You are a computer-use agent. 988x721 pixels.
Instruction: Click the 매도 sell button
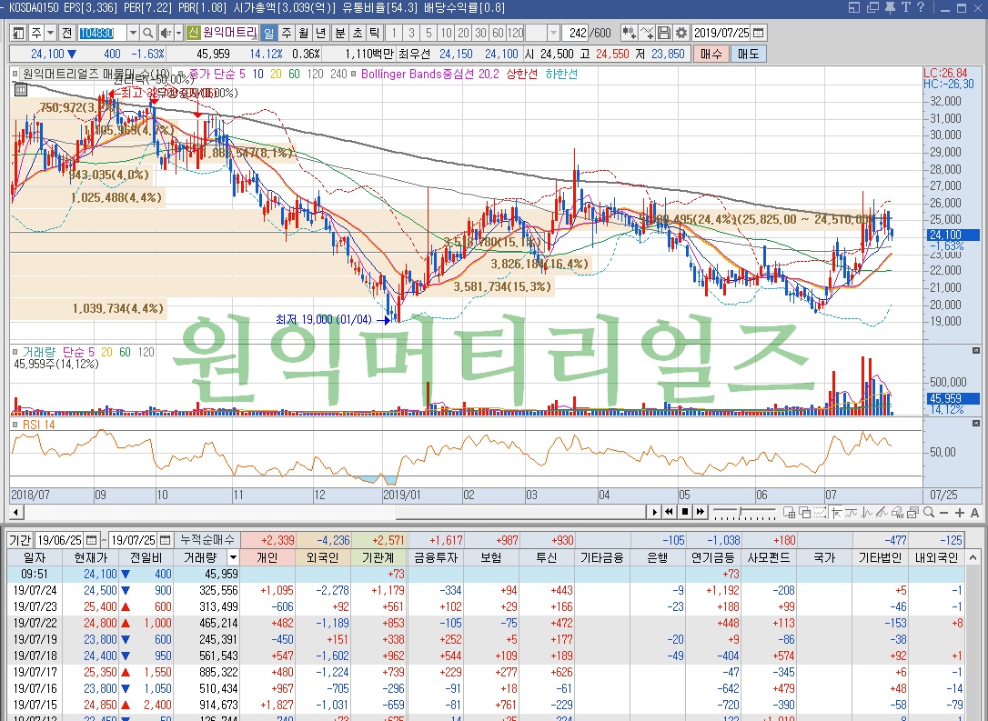tap(748, 54)
